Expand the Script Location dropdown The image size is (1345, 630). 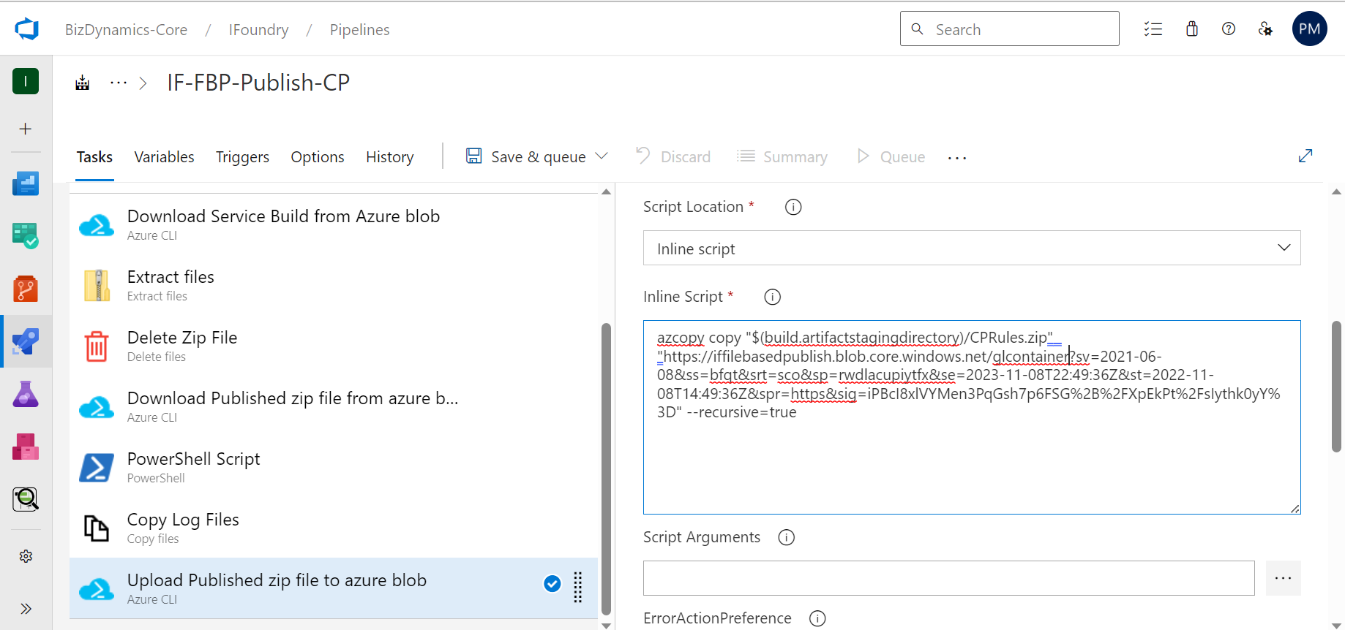(971, 248)
